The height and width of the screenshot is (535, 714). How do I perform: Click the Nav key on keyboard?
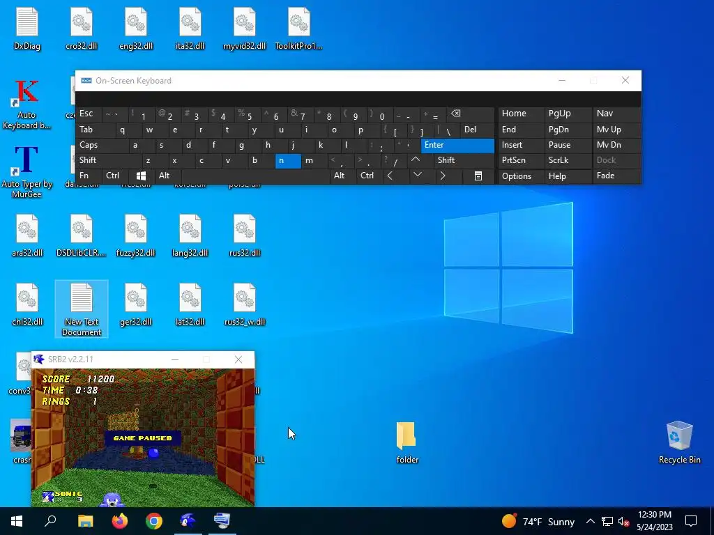click(x=616, y=114)
